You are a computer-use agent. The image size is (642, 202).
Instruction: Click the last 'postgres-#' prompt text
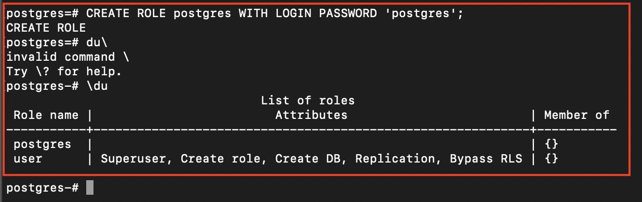coord(43,187)
